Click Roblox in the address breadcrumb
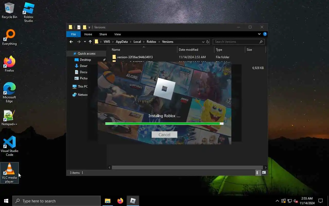This screenshot has height=206, width=329. coord(151,42)
